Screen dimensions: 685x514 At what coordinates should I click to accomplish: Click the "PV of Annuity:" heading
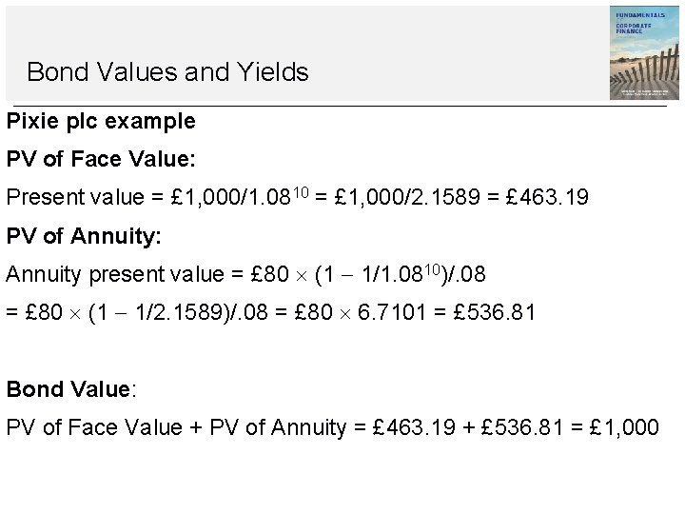click(84, 236)
